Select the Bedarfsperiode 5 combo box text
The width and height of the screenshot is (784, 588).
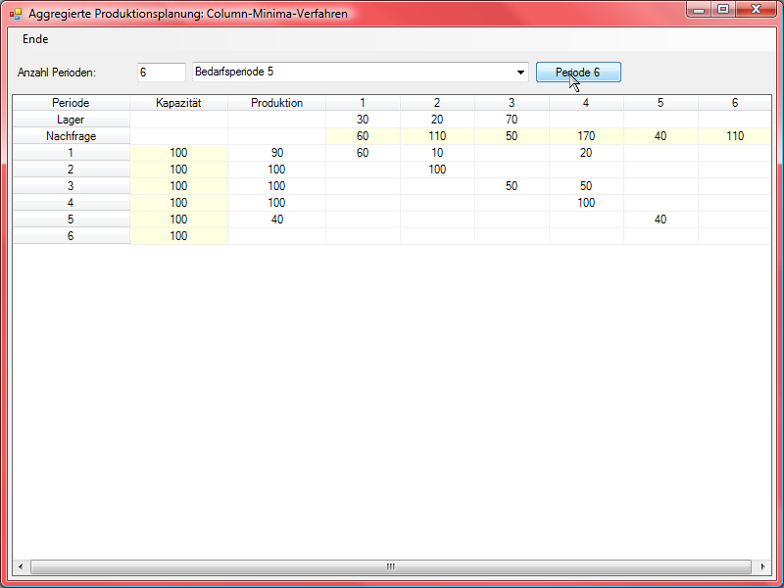pos(353,73)
